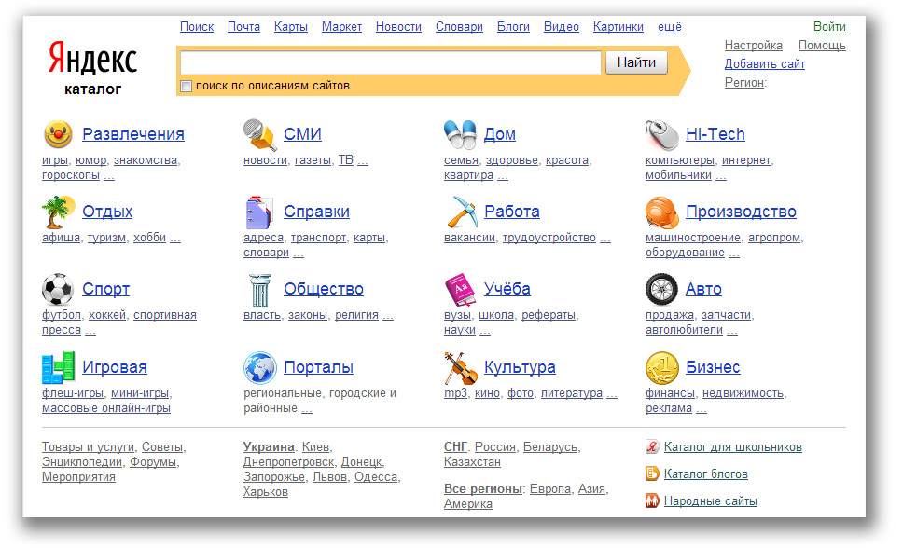Click the orange hard hat Производство icon
This screenshot has width=903, height=548.
coord(661,212)
